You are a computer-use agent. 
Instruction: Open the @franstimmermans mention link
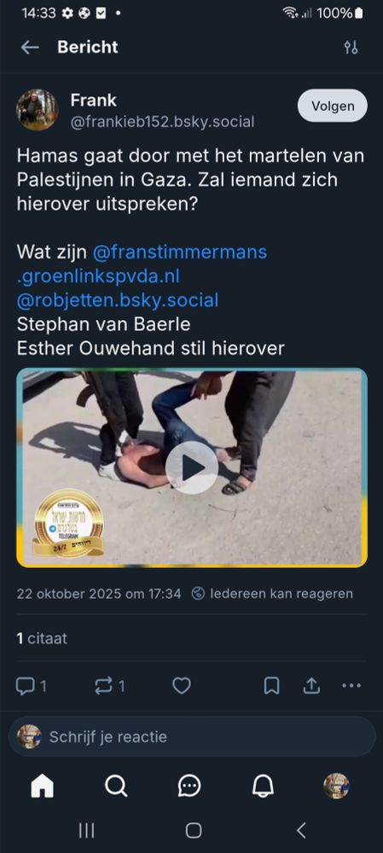142,264
